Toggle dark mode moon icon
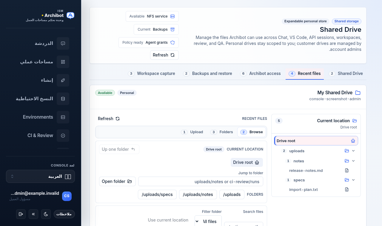The width and height of the screenshot is (382, 226). coord(46,214)
